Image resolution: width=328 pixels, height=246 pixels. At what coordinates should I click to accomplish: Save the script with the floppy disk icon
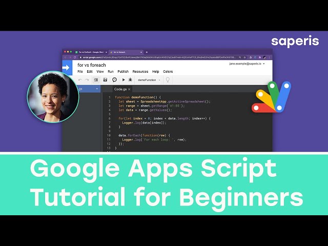(x=105, y=80)
